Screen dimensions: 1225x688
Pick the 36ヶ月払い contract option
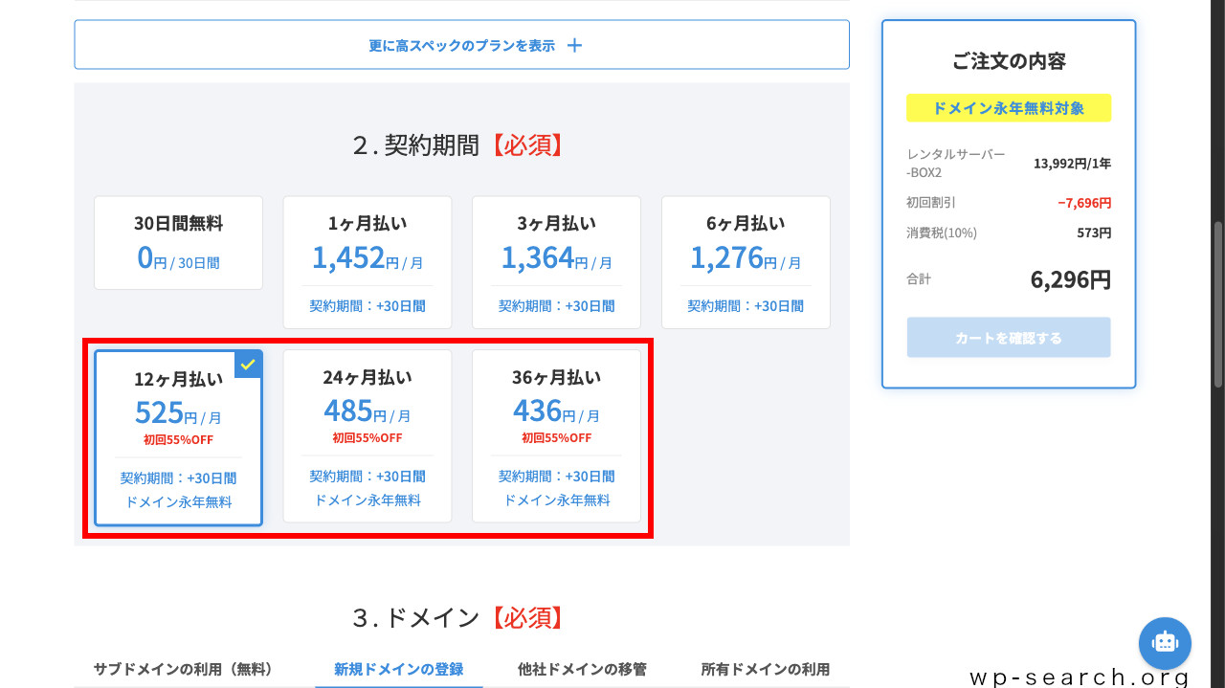click(556, 436)
